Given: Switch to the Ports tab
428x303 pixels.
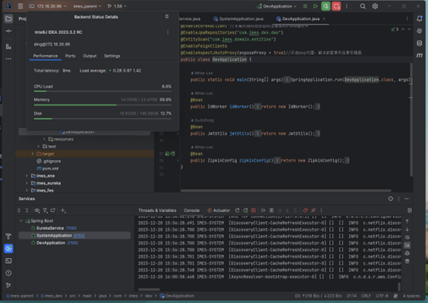Looking at the screenshot, I should click(70, 56).
